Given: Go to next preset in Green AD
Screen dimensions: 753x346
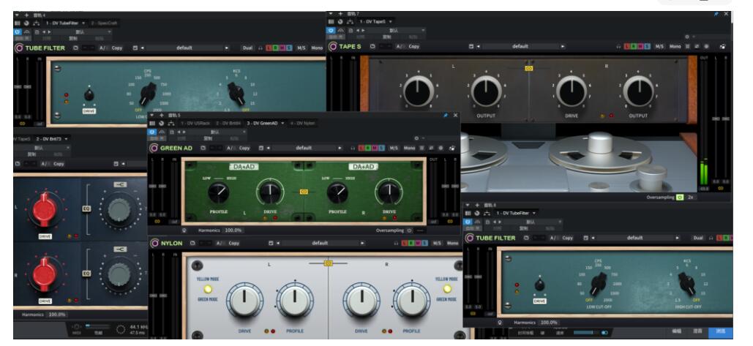Looking at the screenshot, I should pyautogui.click(x=340, y=148).
